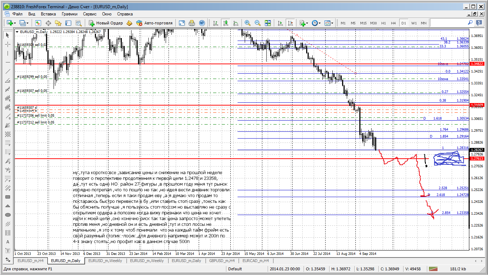Image resolution: width=488 pixels, height=275 pixels.
Task: Switch chart to bar chart mode
Action: coord(216,23)
